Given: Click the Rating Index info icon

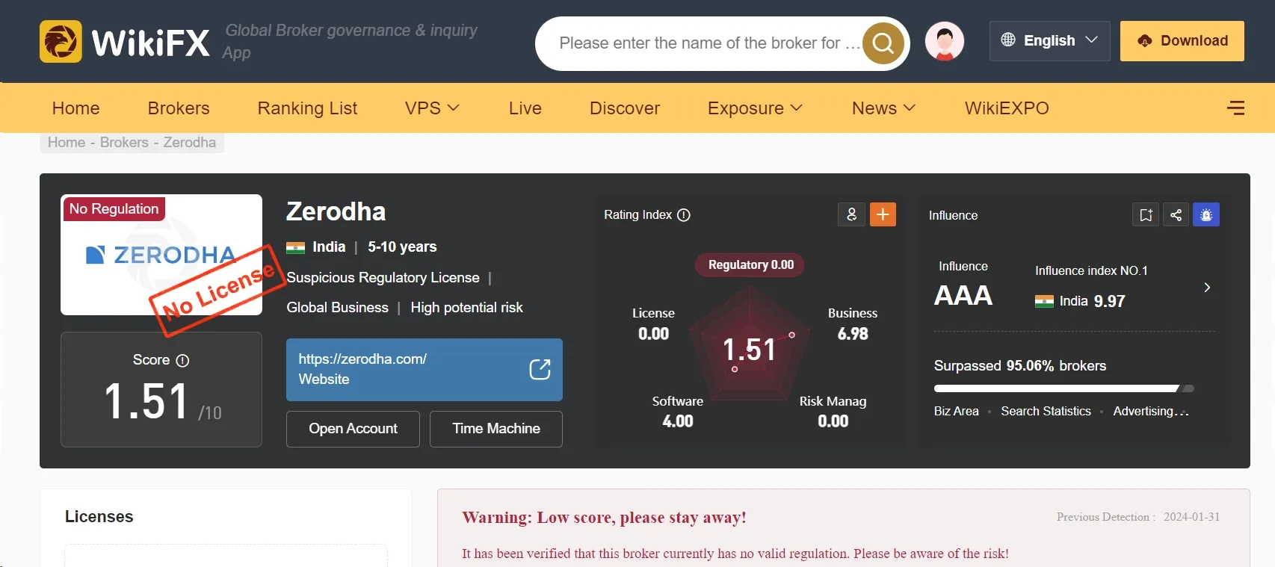Looking at the screenshot, I should point(684,215).
